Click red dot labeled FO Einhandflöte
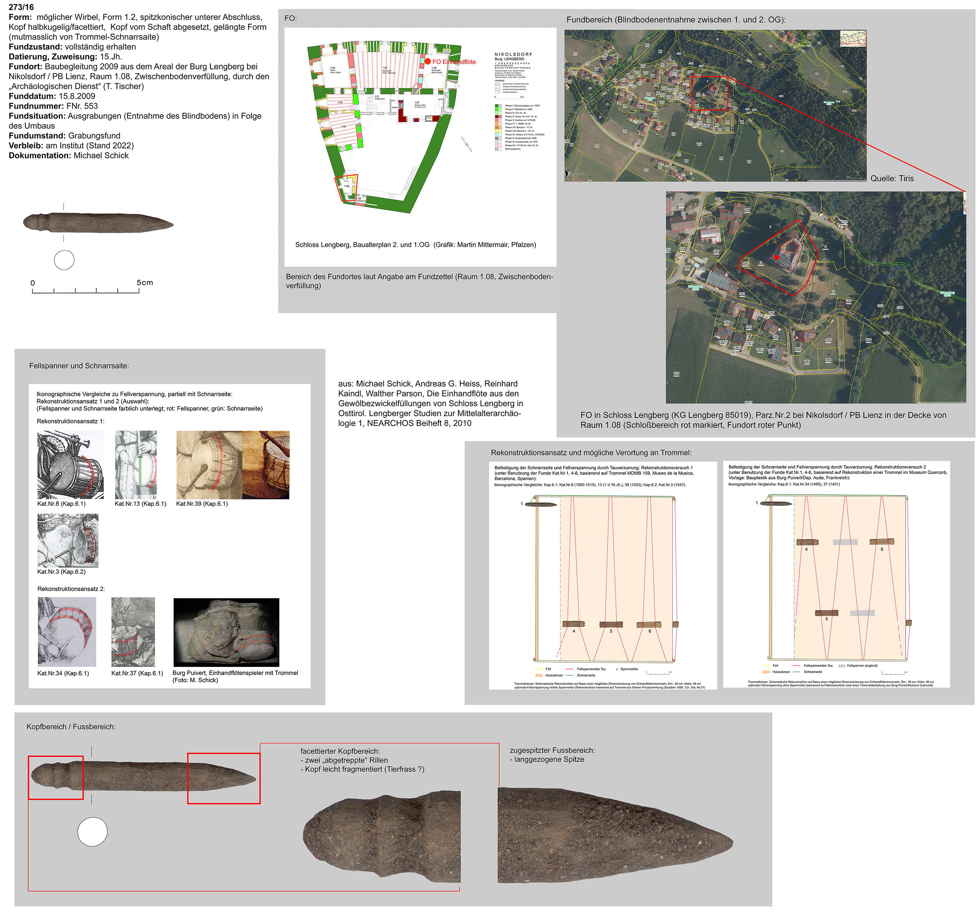 [428, 61]
